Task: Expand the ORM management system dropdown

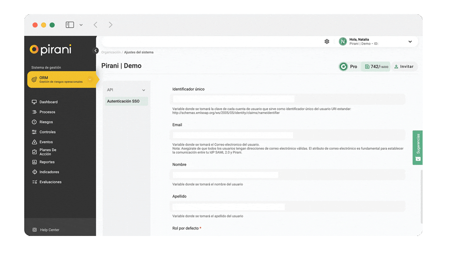Action: tap(90, 79)
